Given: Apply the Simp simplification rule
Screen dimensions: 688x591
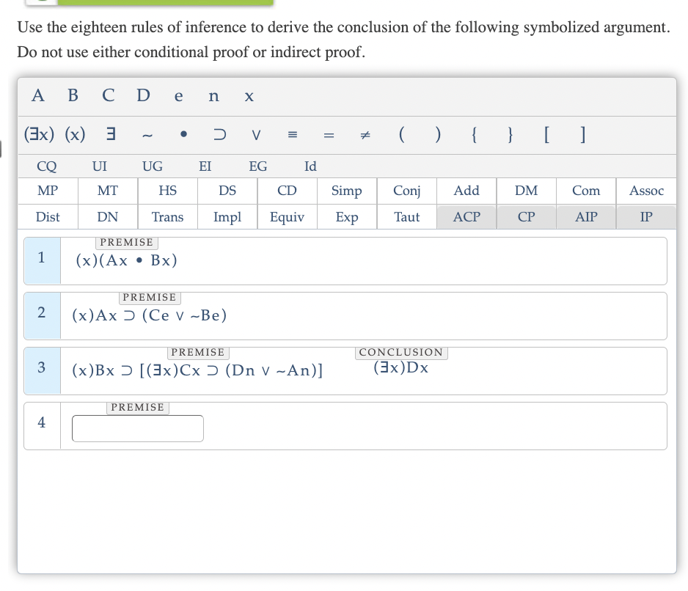Looking at the screenshot, I should [346, 191].
